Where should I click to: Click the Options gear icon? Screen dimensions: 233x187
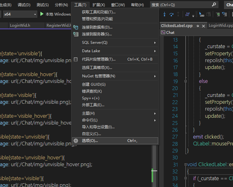pyautogui.click(x=76, y=141)
